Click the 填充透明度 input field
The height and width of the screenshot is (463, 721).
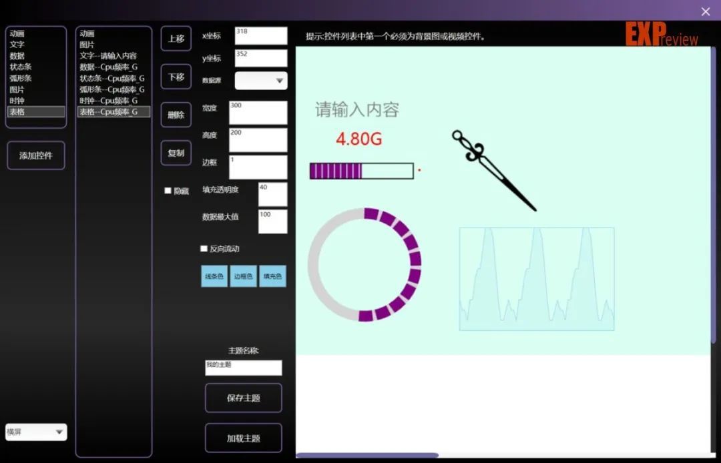point(272,194)
